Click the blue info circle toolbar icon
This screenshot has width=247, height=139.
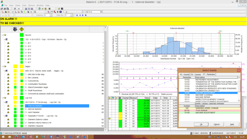click(x=60, y=12)
